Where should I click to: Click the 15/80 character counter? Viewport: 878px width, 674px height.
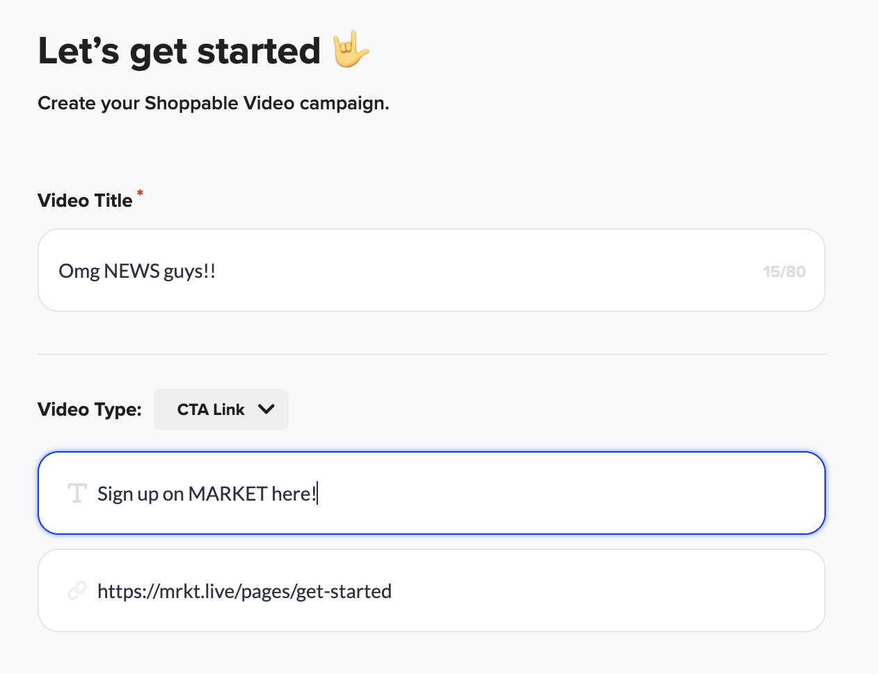click(784, 272)
